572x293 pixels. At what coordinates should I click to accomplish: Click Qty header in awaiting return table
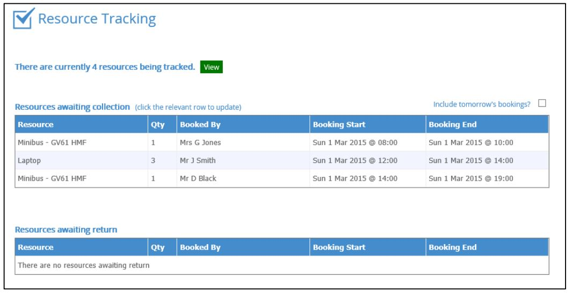[162, 247]
